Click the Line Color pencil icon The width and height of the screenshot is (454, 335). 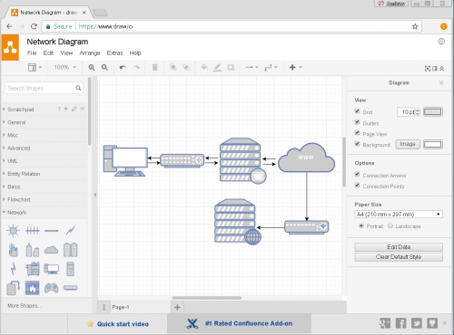click(218, 67)
